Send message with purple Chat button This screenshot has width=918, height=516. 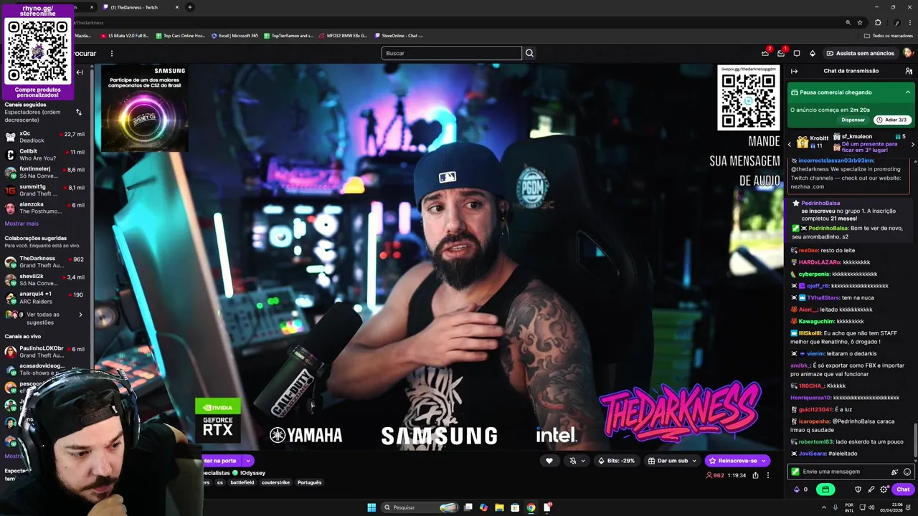pyautogui.click(x=903, y=489)
